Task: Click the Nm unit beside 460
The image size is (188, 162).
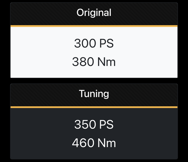Action: (x=107, y=143)
